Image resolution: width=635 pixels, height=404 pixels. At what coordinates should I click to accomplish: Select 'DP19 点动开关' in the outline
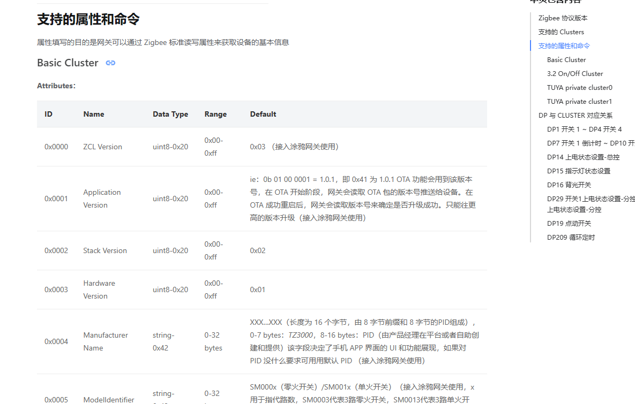[x=569, y=223]
